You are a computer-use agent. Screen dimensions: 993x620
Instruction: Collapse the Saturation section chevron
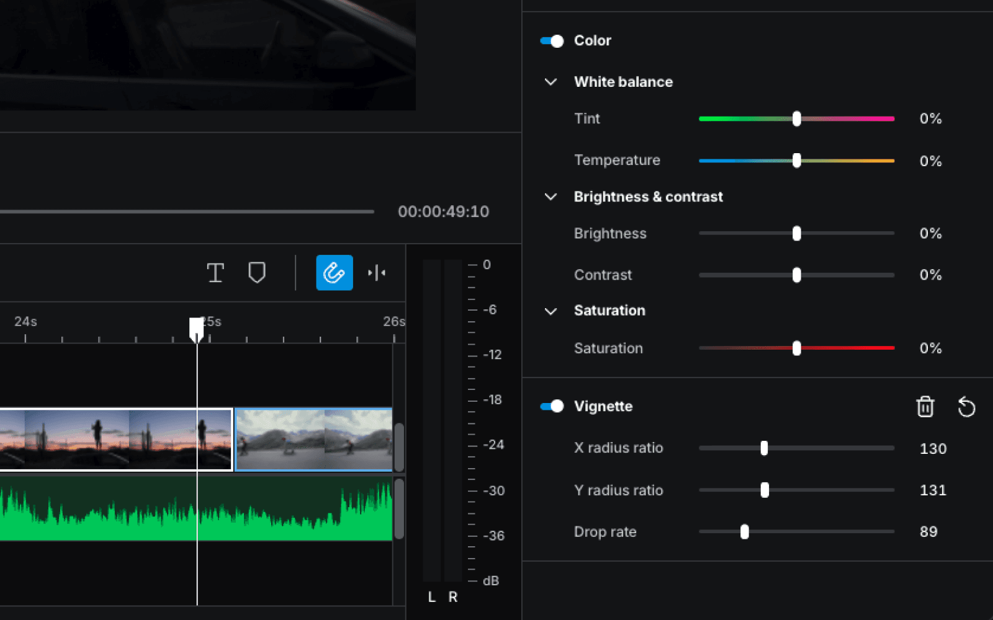(550, 311)
